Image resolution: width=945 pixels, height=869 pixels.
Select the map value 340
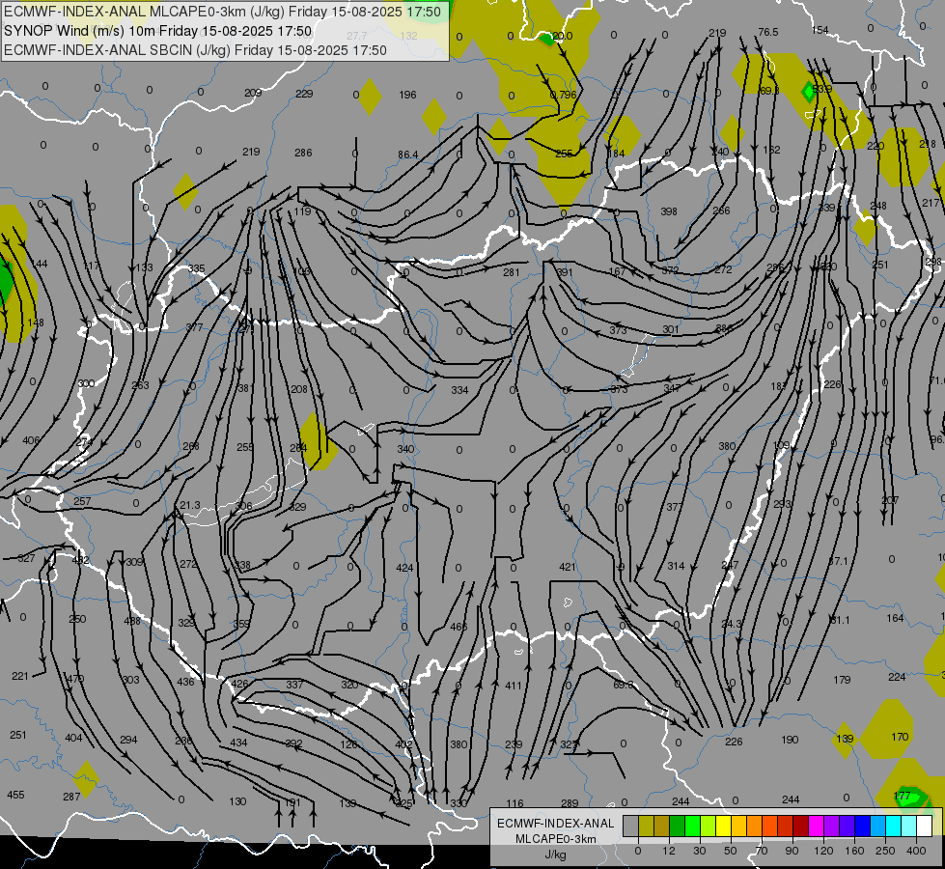(x=405, y=449)
